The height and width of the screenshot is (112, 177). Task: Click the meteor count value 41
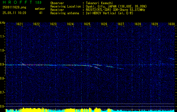[x=41, y=13]
